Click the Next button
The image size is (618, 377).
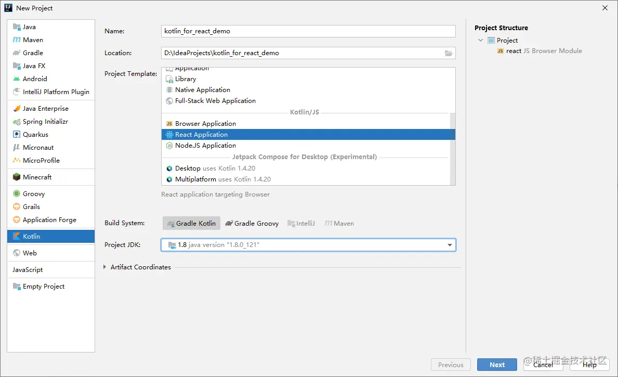click(497, 365)
